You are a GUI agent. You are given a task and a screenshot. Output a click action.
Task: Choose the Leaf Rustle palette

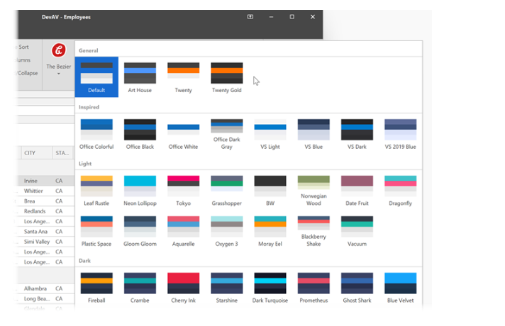[96, 191]
